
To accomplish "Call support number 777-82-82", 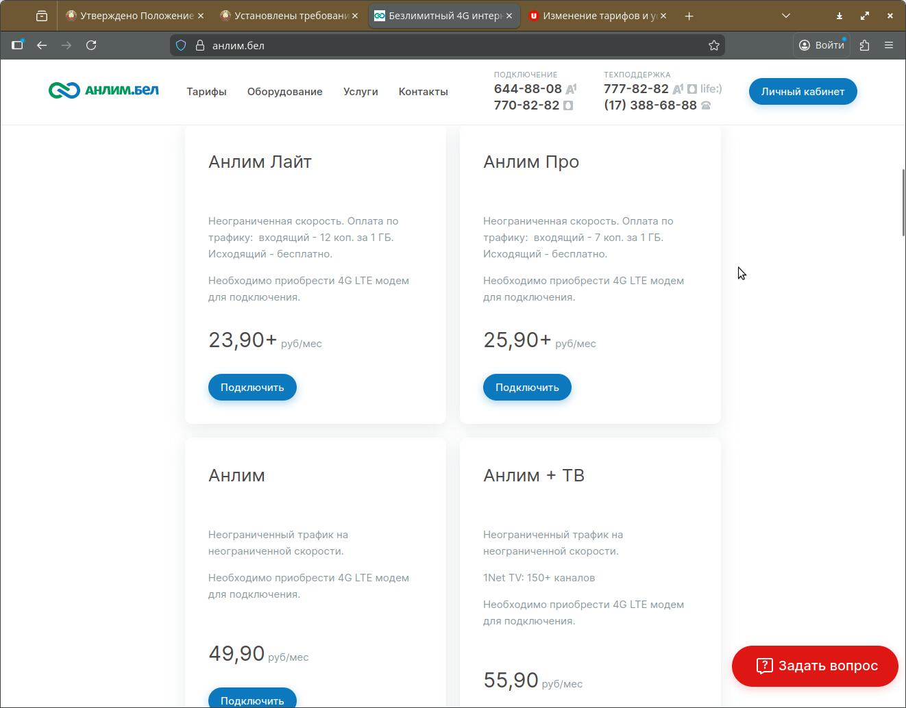I will [x=636, y=89].
